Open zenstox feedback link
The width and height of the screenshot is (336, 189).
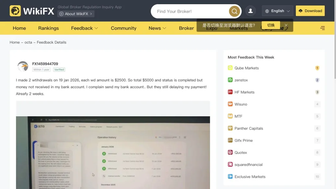(241, 80)
